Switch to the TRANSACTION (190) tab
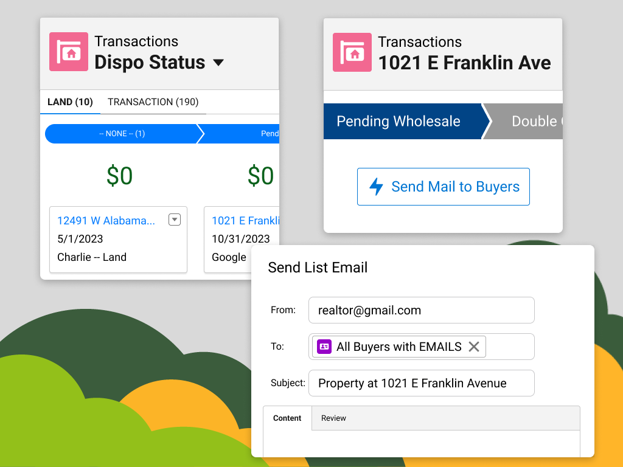Screen dimensions: 623x467 coord(153,102)
